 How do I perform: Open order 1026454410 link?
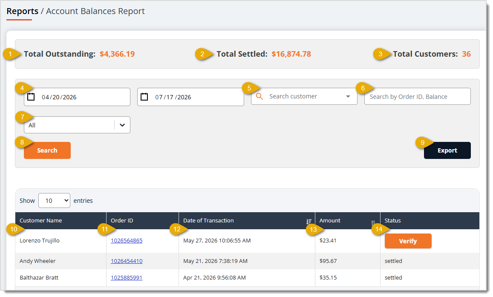coord(127,261)
